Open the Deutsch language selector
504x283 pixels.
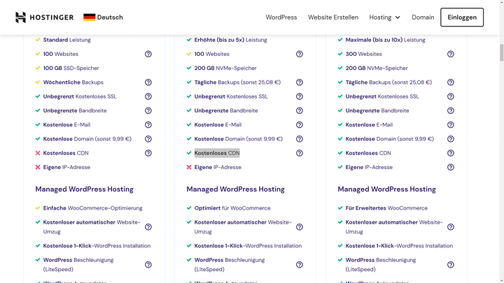(103, 17)
